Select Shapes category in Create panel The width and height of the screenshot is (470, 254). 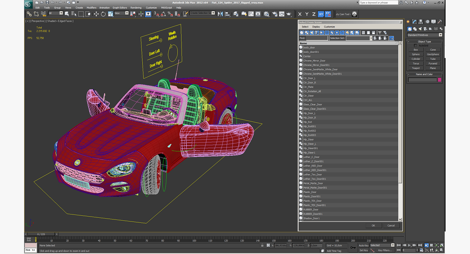[415, 29]
